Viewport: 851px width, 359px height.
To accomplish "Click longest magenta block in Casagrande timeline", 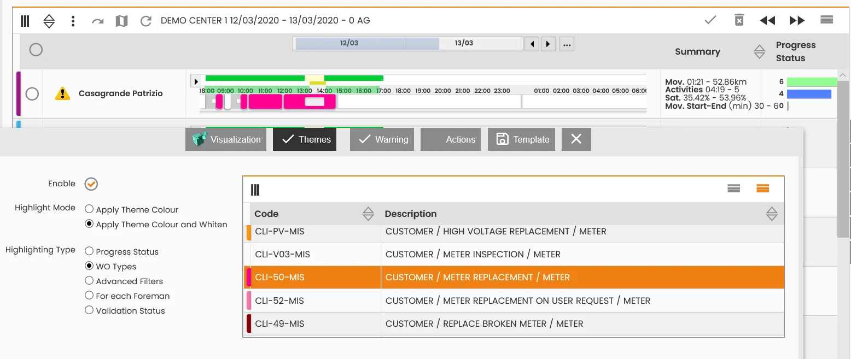I will pyautogui.click(x=310, y=102).
